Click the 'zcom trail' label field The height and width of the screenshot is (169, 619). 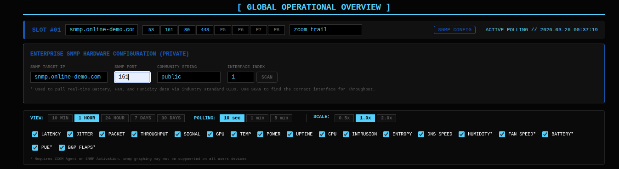click(326, 30)
